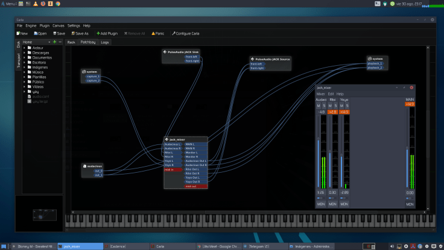Toggle MON button on MAIN channel

pyautogui.click(x=410, y=205)
